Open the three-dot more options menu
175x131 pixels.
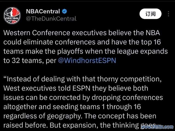point(168,14)
